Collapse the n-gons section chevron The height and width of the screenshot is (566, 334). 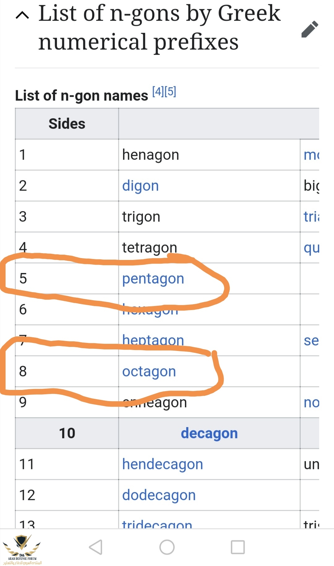(x=22, y=15)
